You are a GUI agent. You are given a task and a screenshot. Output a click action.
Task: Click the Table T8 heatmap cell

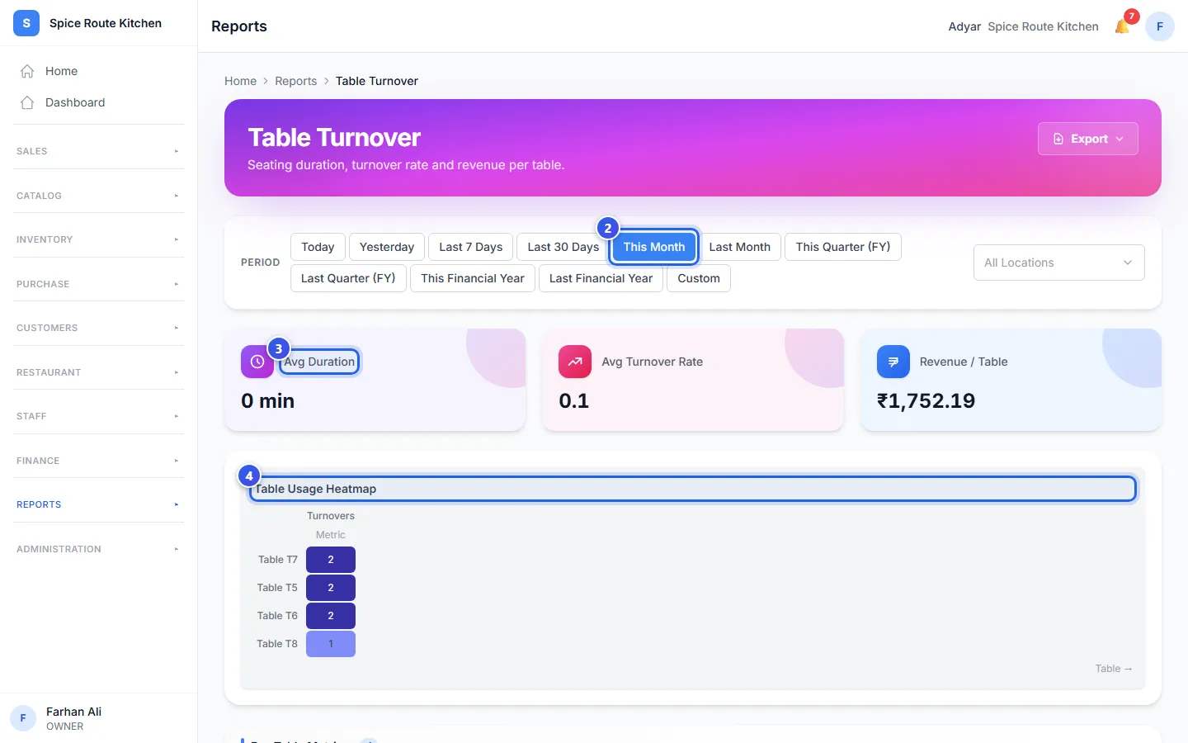click(331, 644)
